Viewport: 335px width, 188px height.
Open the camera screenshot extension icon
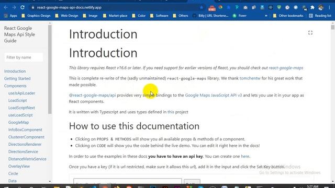pyautogui.click(x=245, y=7)
